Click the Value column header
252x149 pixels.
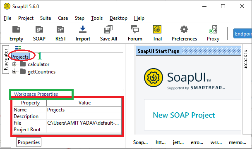[x=84, y=103]
